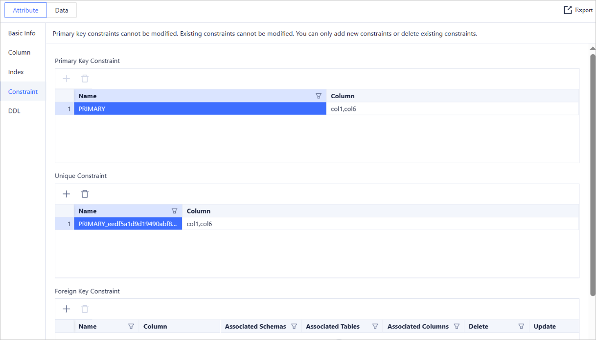Click disabled plus icon in Primary Key Constraint
Image resolution: width=596 pixels, height=340 pixels.
pyautogui.click(x=67, y=79)
